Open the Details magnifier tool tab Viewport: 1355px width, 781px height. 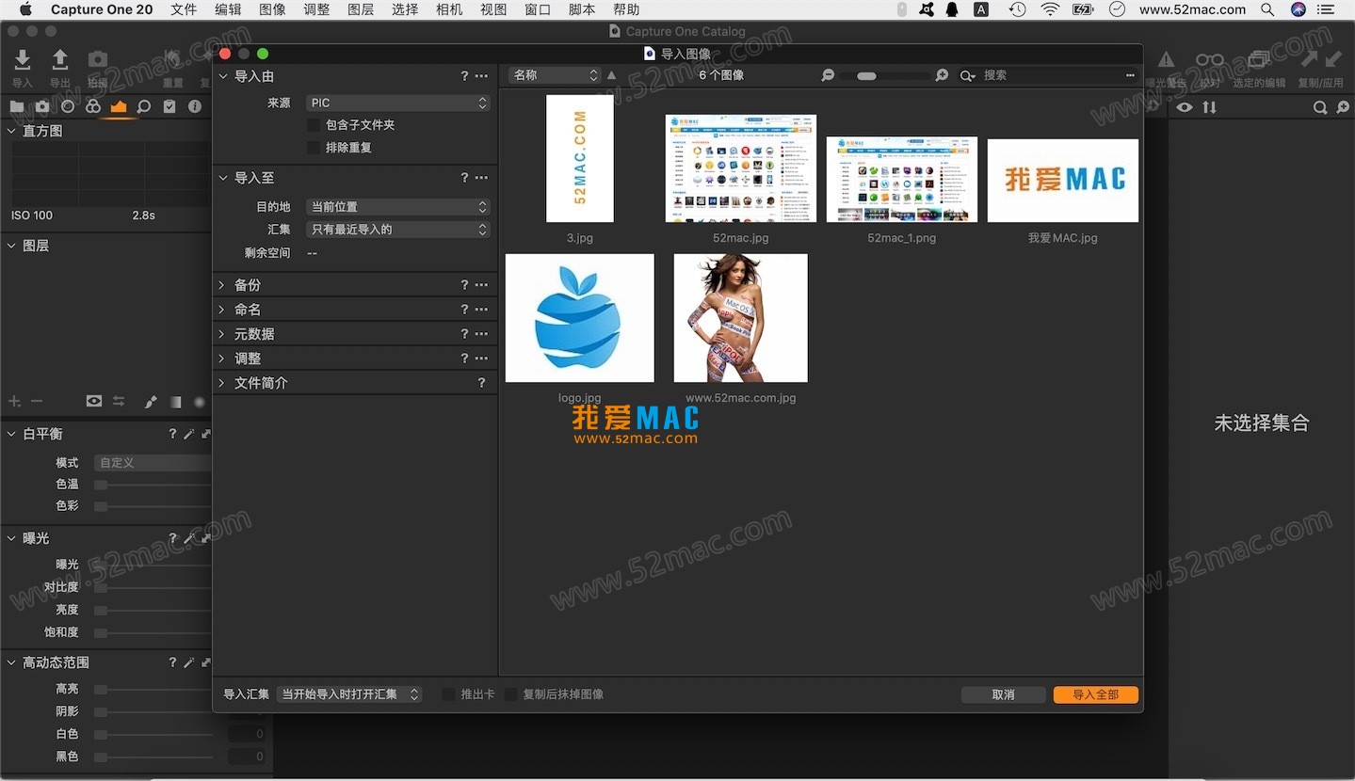click(144, 106)
